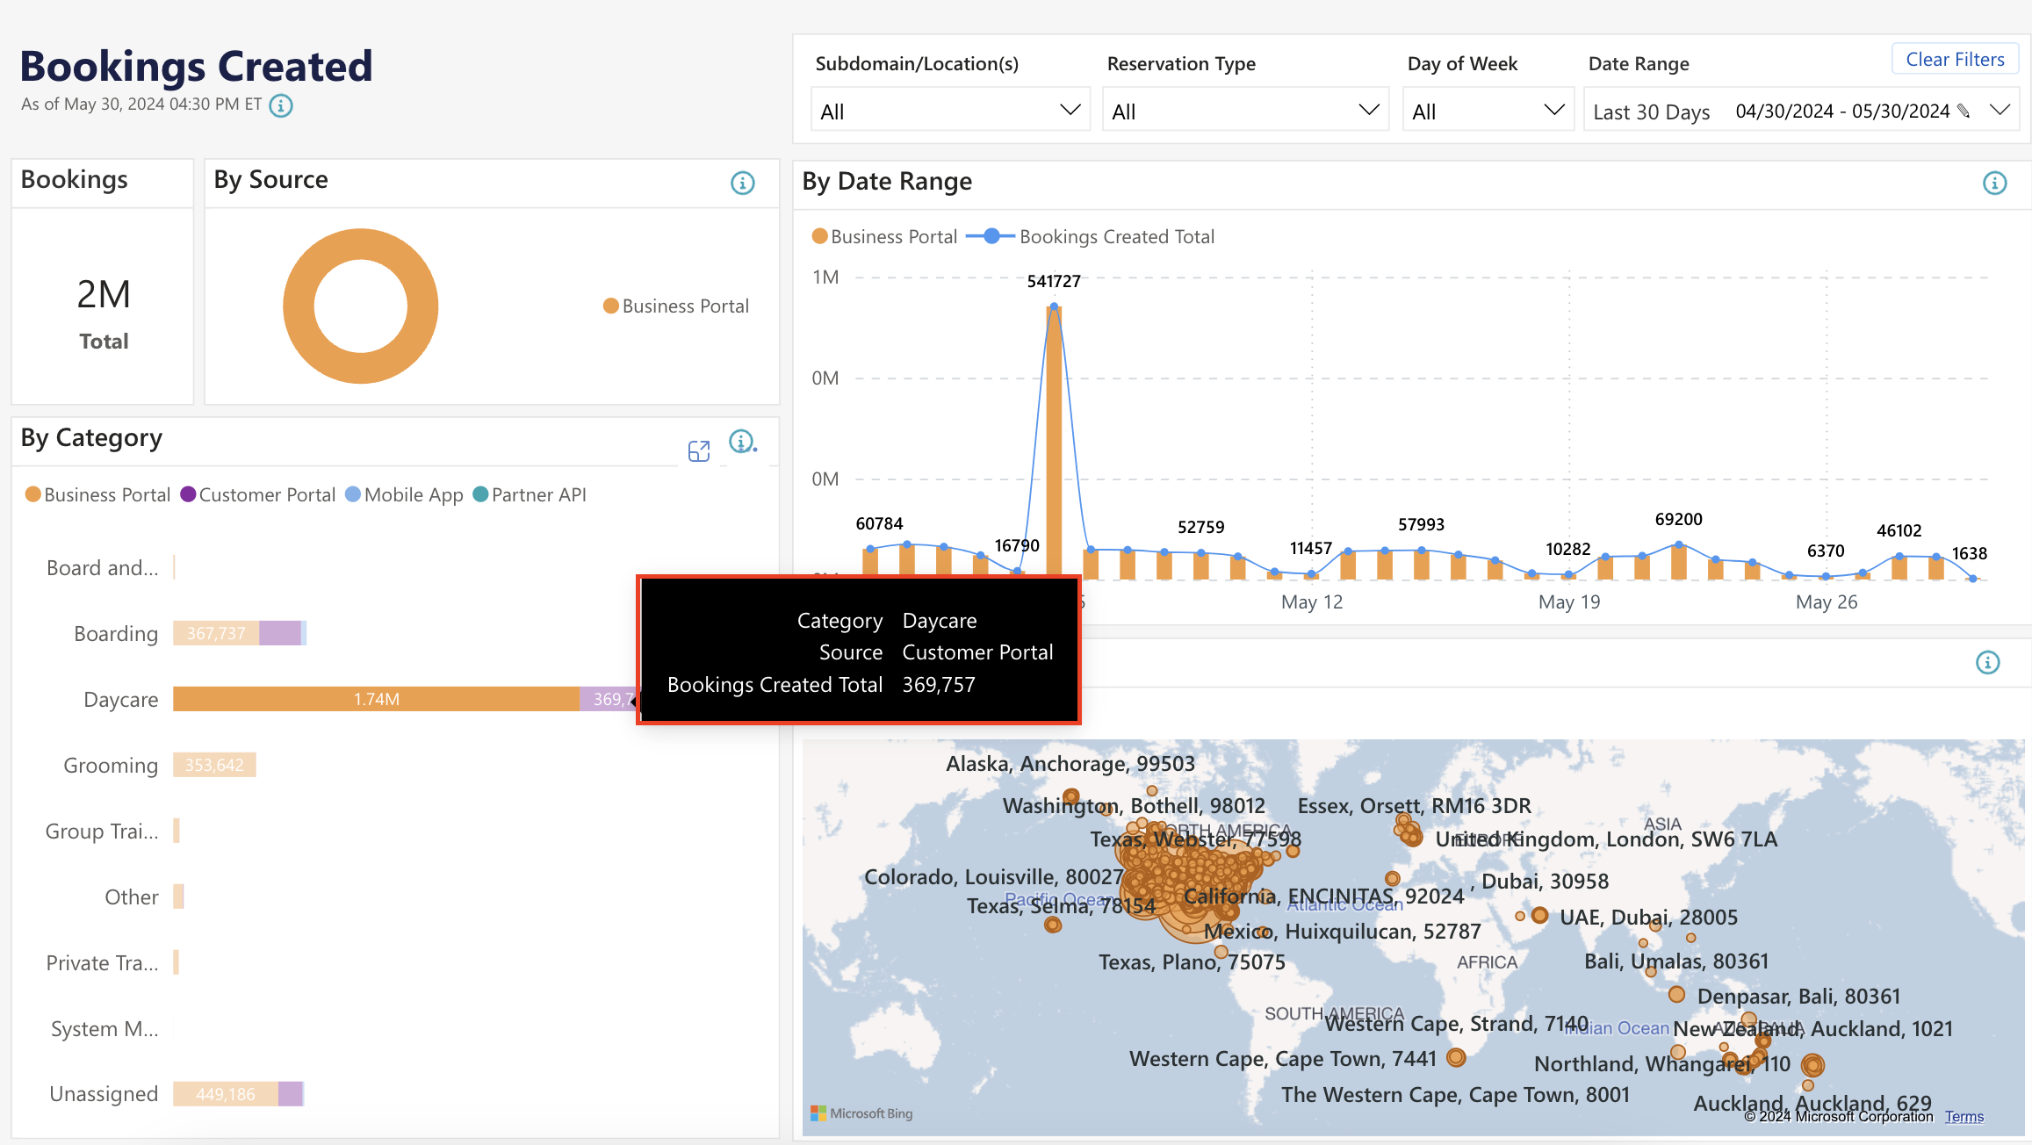Click the Bookings Created page title
2032x1145 pixels.
click(x=197, y=66)
